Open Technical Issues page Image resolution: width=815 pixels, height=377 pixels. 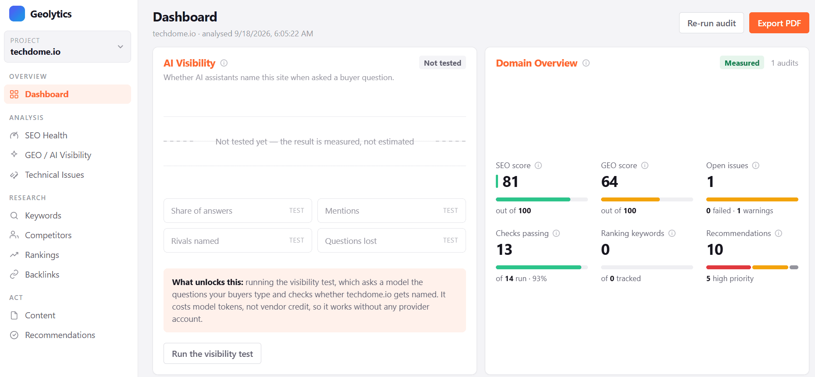68,175
